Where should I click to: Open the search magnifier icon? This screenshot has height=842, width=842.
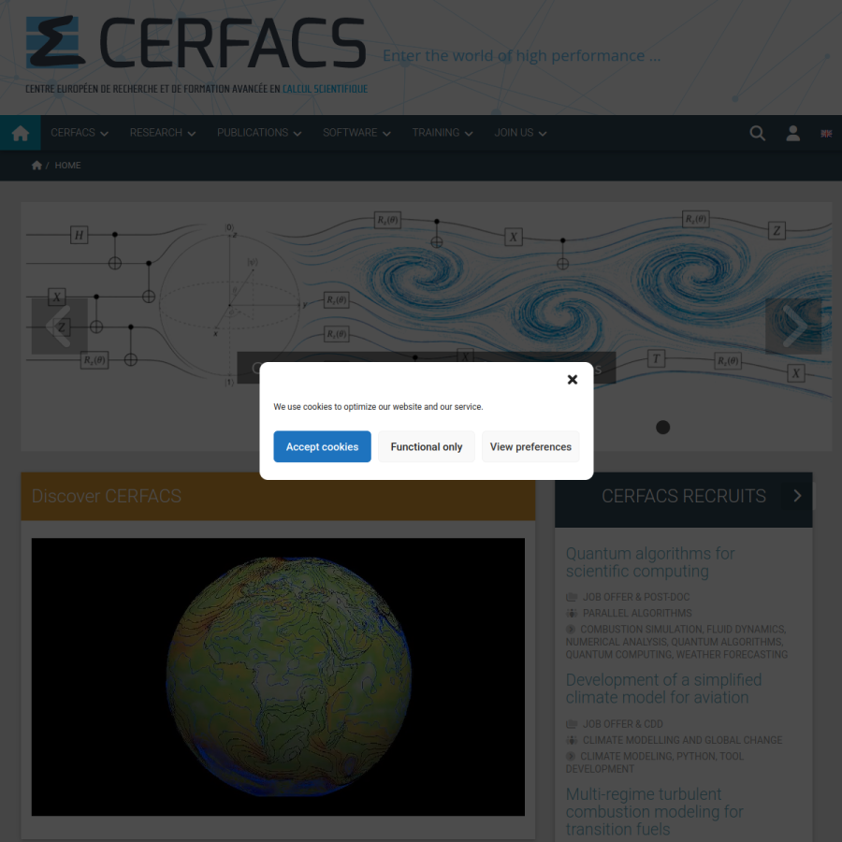757,133
